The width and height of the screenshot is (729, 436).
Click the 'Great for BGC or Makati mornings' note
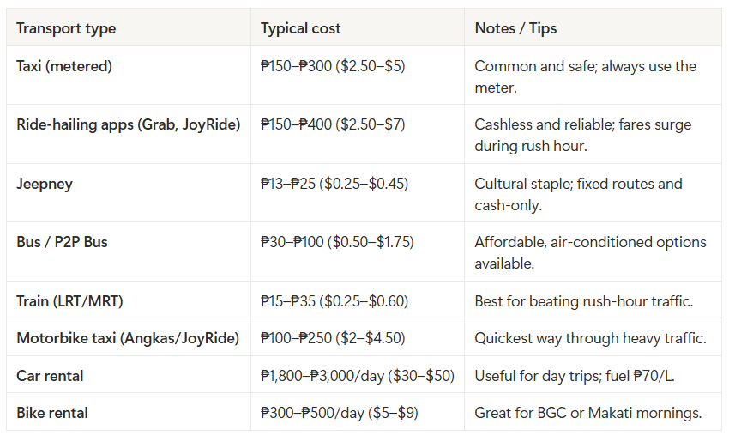click(x=588, y=413)
